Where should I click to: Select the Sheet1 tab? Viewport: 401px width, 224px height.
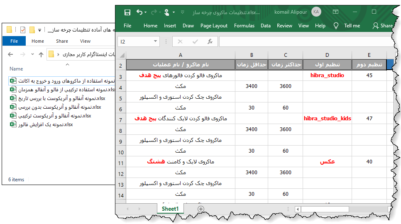click(170, 209)
